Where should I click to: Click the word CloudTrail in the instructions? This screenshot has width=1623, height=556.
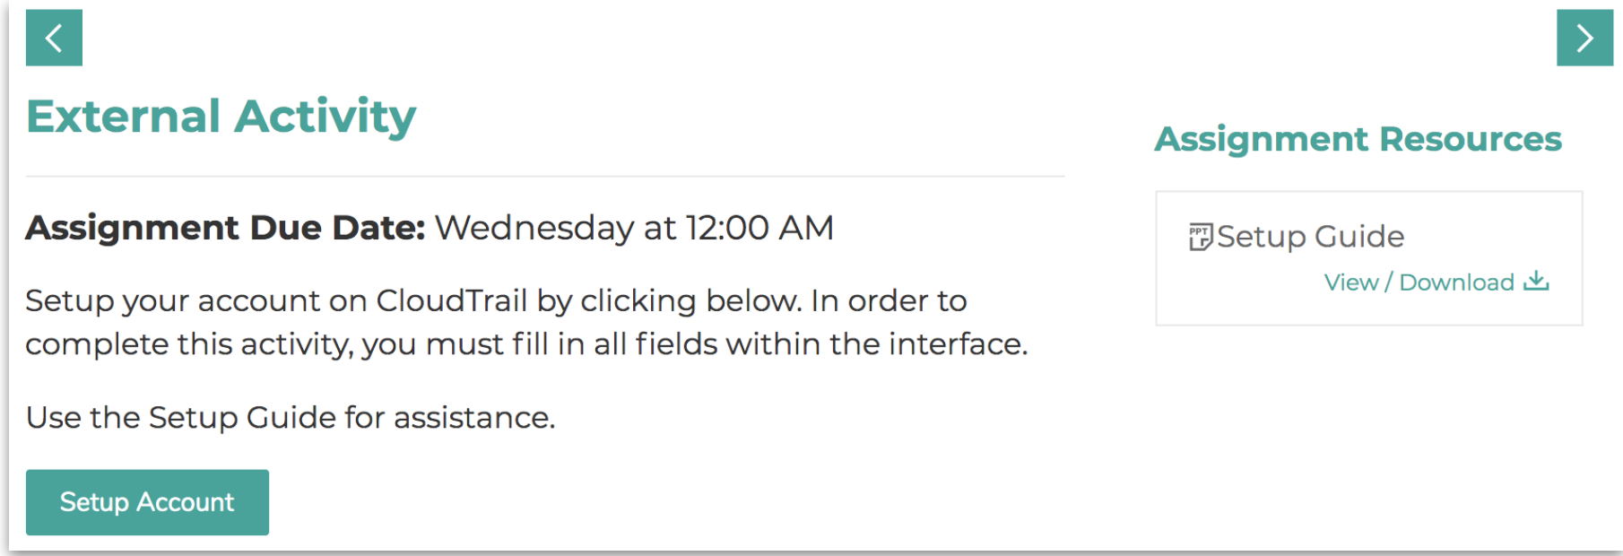pyautogui.click(x=451, y=300)
